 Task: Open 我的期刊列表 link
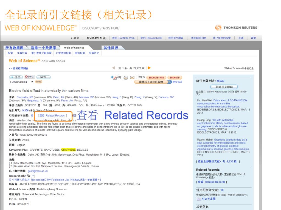coord(199,38)
